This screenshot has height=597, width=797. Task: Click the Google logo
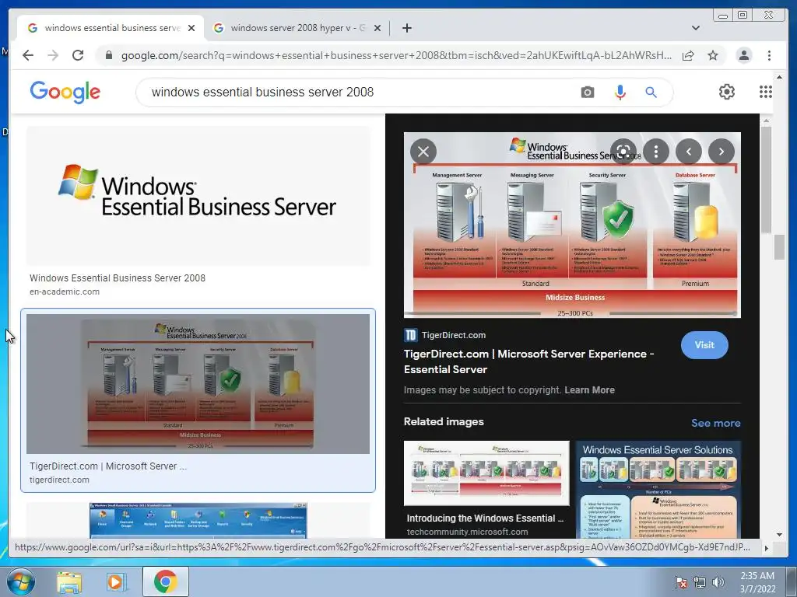click(x=65, y=92)
